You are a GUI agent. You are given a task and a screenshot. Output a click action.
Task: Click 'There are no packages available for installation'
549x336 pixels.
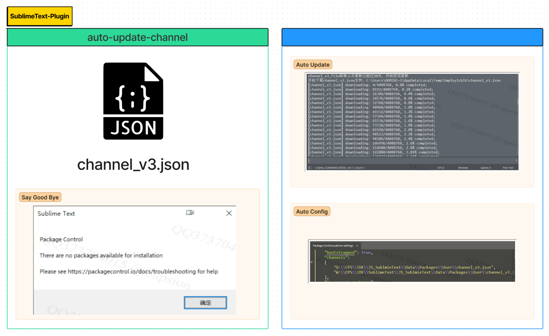click(101, 255)
